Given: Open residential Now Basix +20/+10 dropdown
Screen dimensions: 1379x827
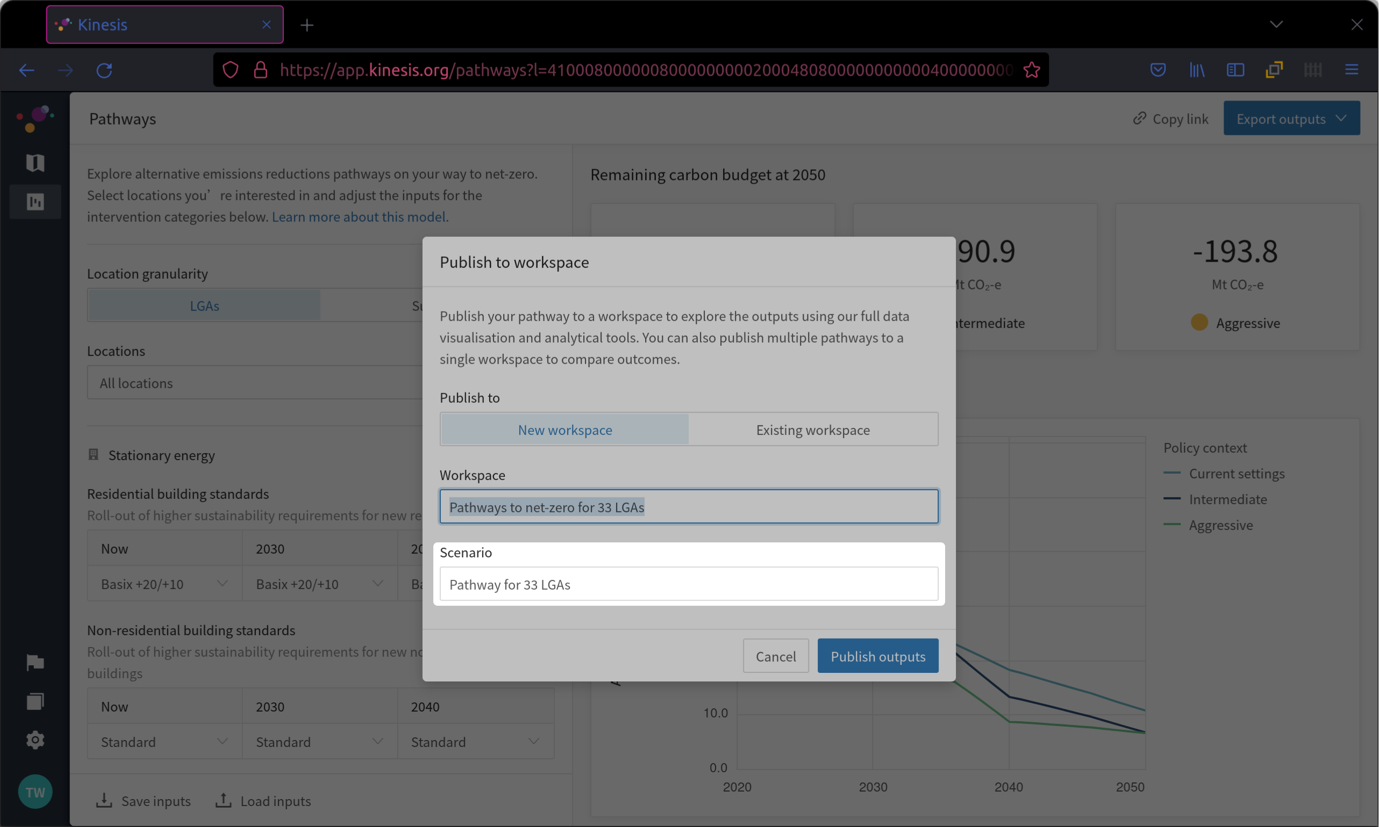Looking at the screenshot, I should point(165,584).
